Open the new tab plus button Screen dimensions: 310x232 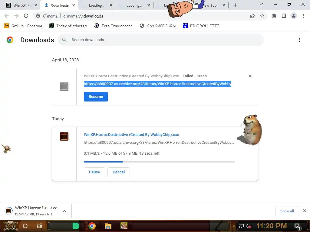[235, 5]
